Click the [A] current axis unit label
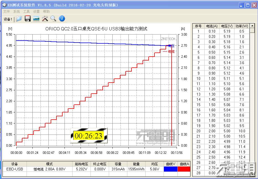 [183, 29]
